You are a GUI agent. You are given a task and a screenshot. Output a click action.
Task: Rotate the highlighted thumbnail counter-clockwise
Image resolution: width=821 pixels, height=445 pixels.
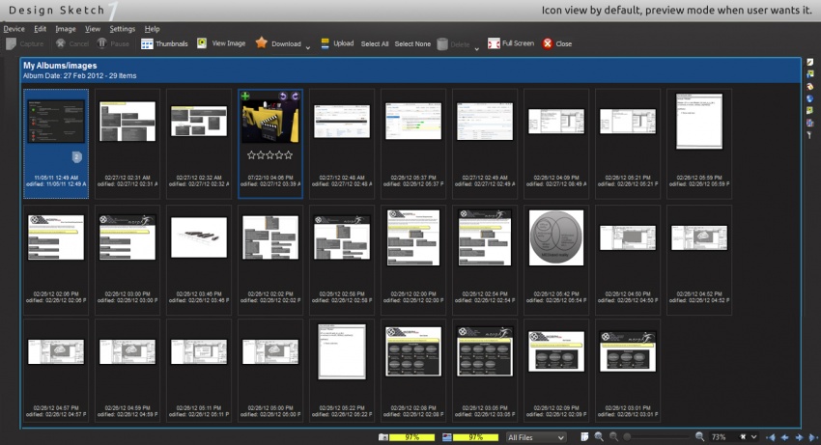(x=282, y=97)
